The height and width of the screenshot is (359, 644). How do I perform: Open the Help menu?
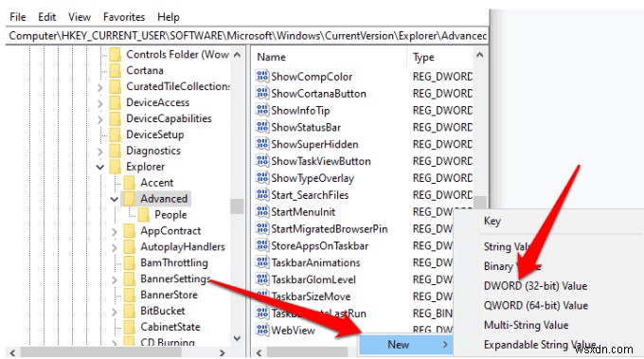[x=169, y=17]
